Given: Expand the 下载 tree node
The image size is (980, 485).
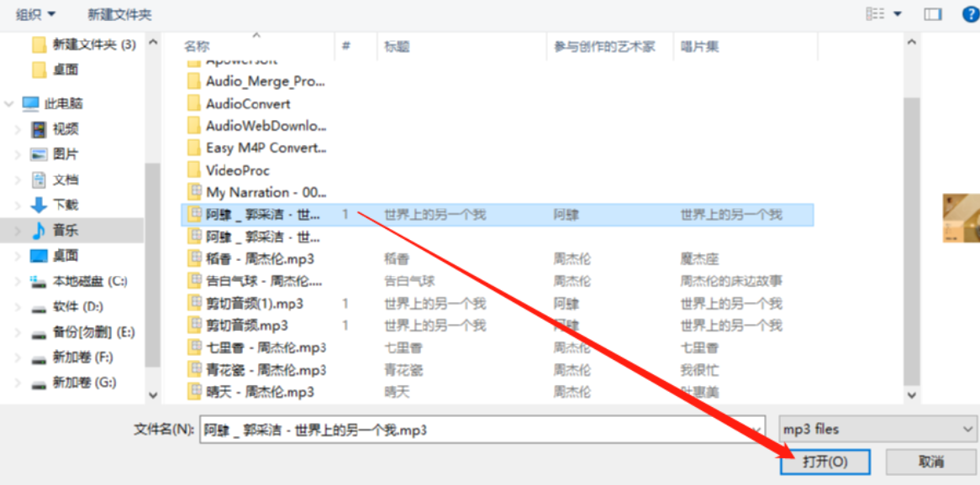Looking at the screenshot, I should click(18, 205).
